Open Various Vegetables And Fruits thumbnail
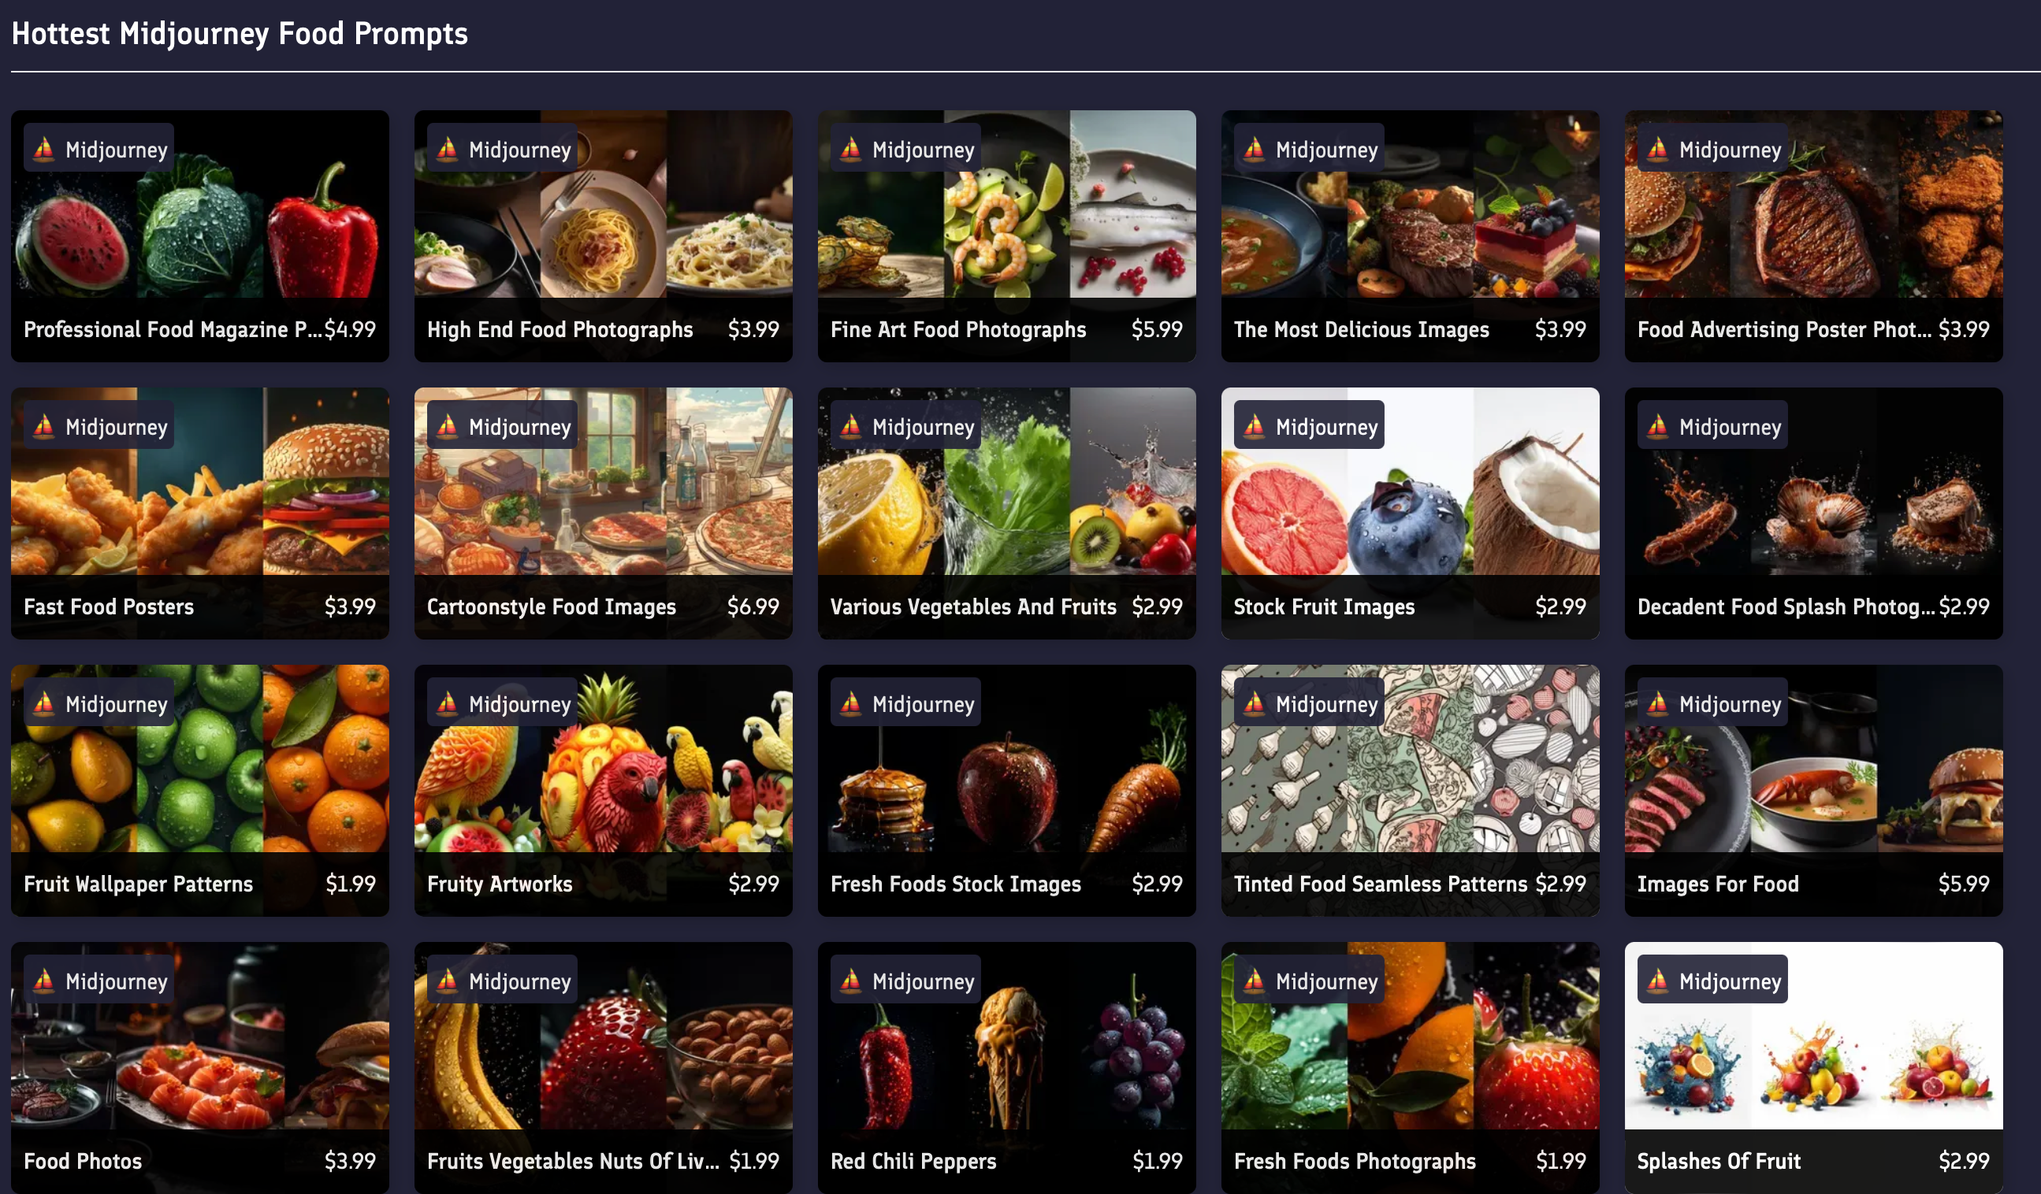 pyautogui.click(x=1007, y=482)
